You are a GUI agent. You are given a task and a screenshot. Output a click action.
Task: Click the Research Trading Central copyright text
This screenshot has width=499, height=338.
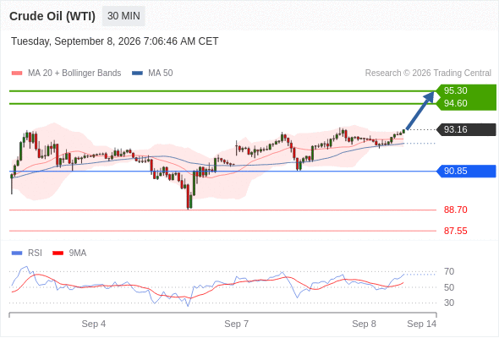[x=428, y=74]
